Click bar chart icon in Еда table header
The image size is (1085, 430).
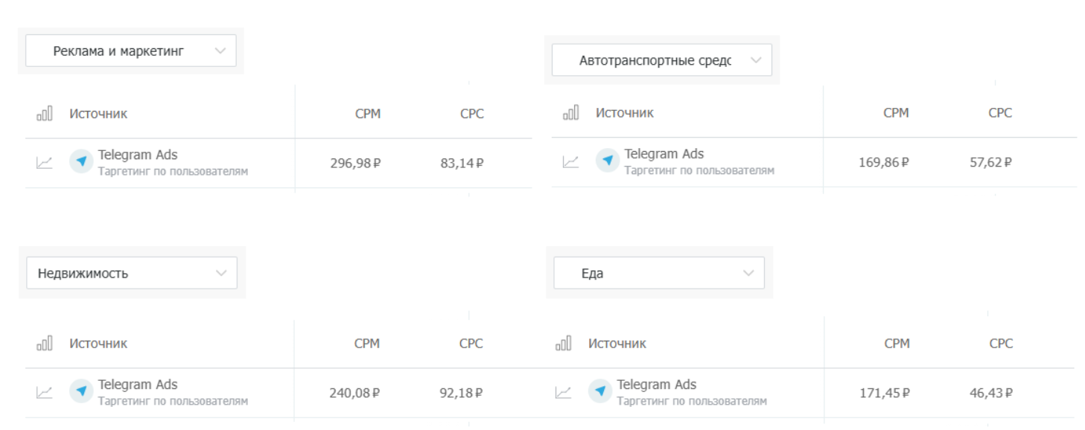click(564, 343)
